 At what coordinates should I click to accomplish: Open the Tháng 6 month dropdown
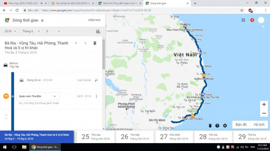coord(31,31)
